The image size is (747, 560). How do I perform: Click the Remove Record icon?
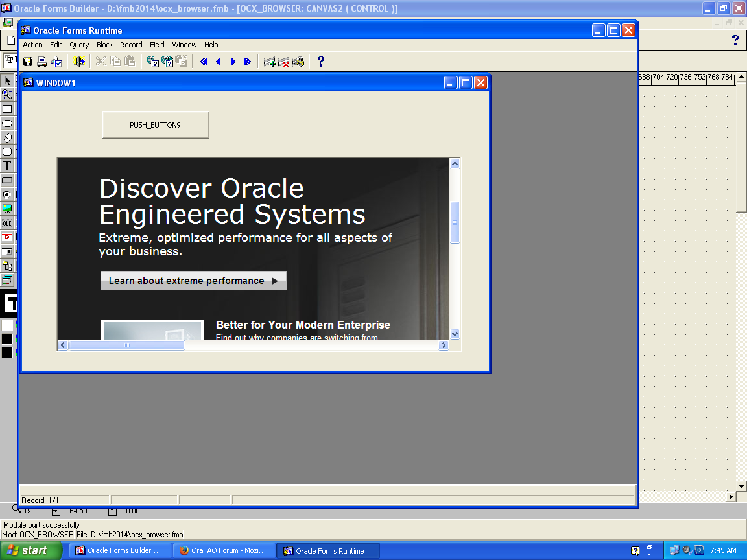(284, 62)
